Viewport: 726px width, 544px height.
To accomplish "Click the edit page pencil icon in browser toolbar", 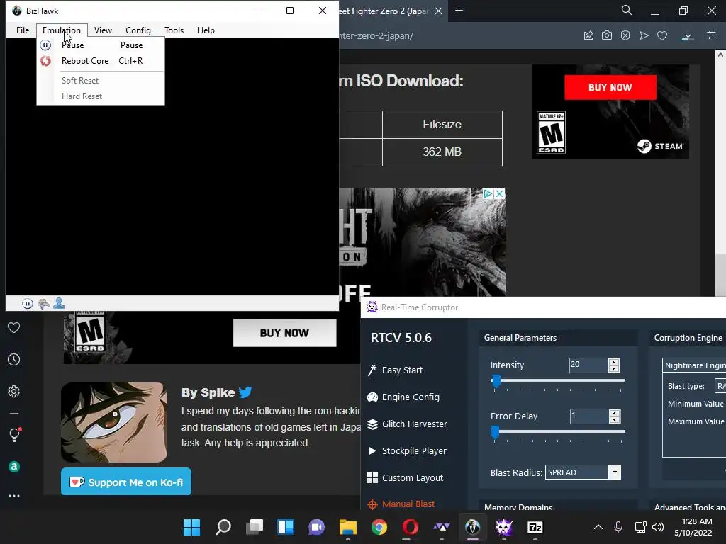I will [588, 35].
